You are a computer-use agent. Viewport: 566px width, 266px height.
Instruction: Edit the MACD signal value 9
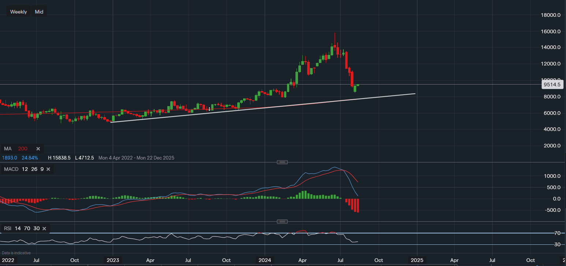click(42, 169)
